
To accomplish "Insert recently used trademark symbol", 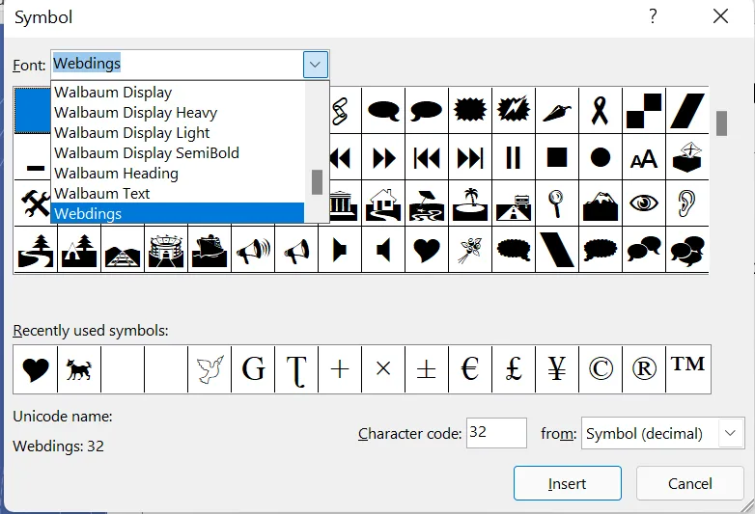I will pyautogui.click(x=688, y=369).
